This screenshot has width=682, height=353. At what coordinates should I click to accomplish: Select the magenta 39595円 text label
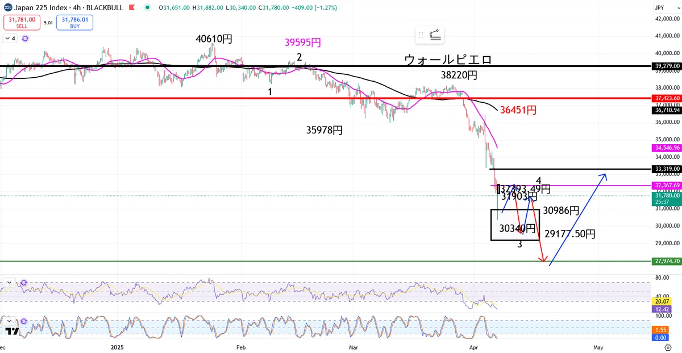(303, 43)
